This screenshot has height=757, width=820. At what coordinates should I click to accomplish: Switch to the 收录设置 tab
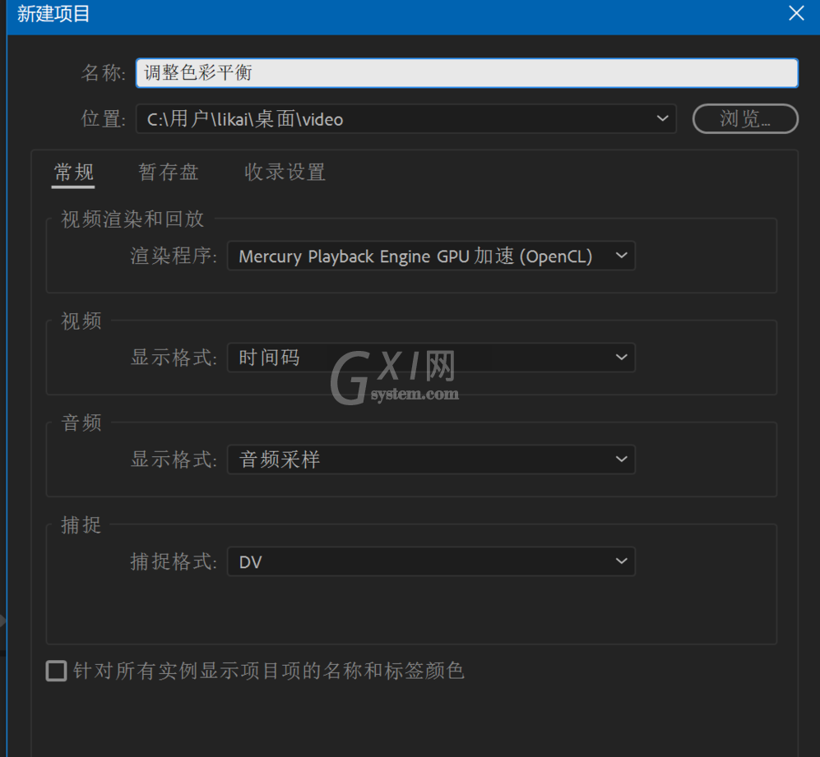[285, 173]
